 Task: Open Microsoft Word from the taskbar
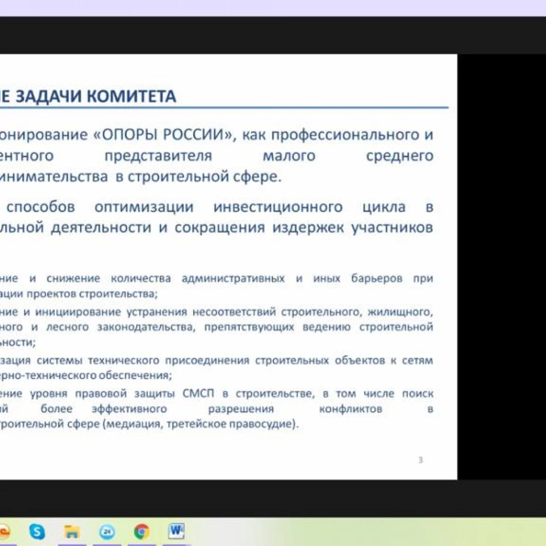176,531
